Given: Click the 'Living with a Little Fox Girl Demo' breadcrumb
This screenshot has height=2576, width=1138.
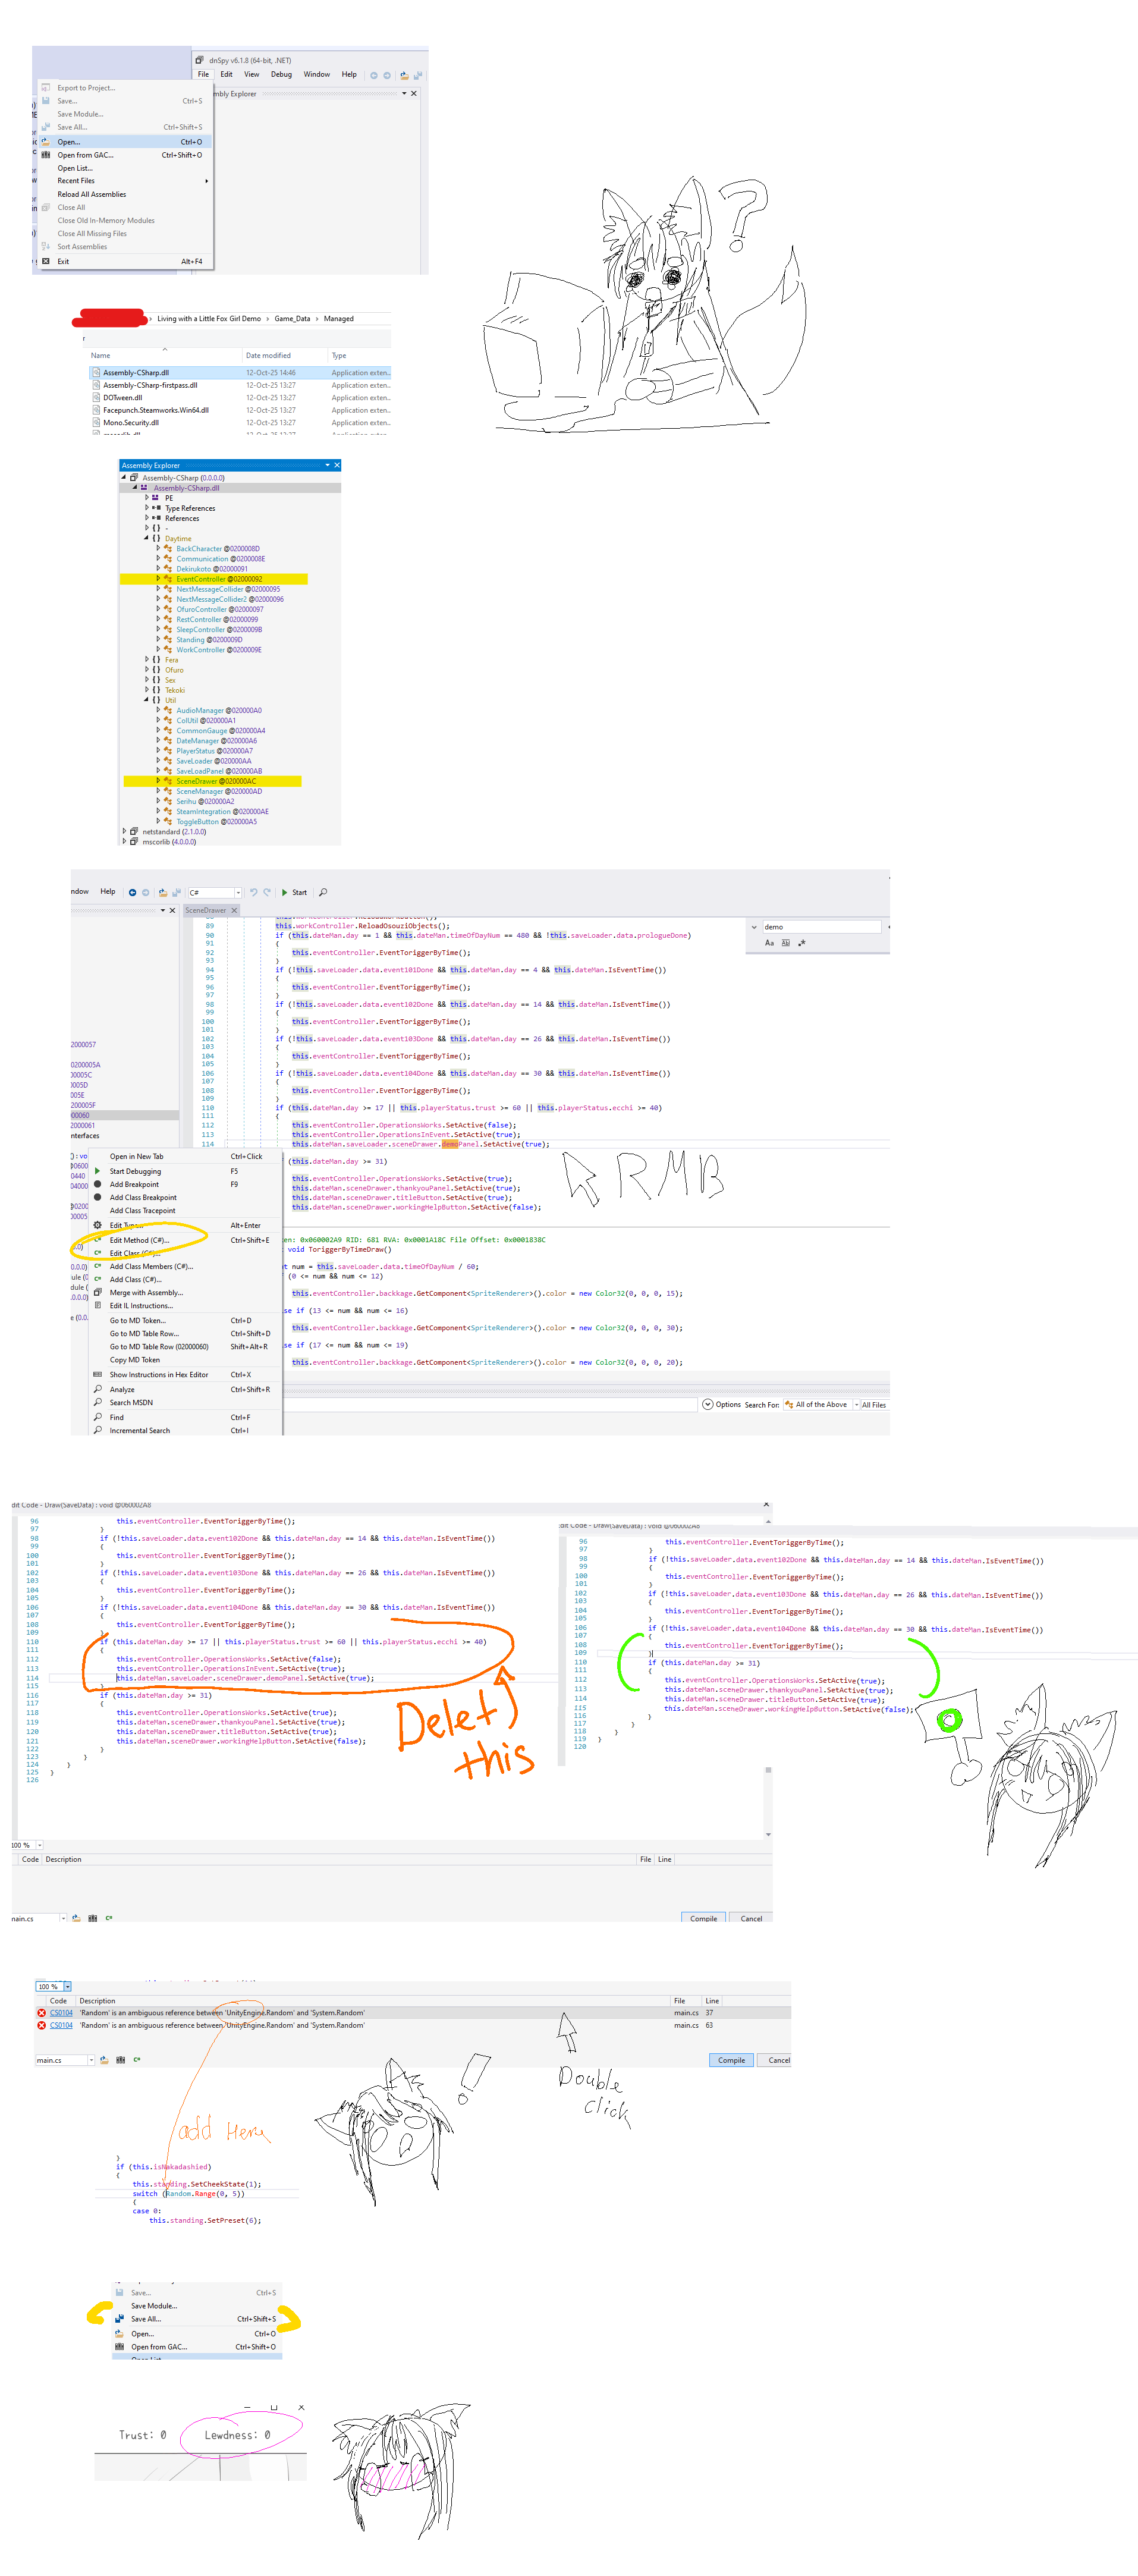Looking at the screenshot, I should 209,319.
